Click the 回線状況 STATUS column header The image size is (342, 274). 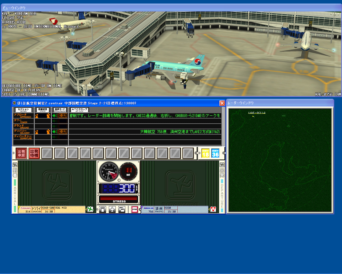pyautogui.click(x=43, y=110)
